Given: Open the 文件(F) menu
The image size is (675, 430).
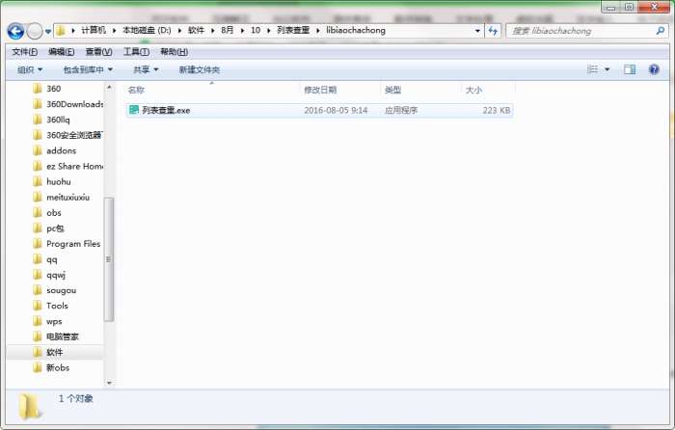Looking at the screenshot, I should pyautogui.click(x=24, y=52).
